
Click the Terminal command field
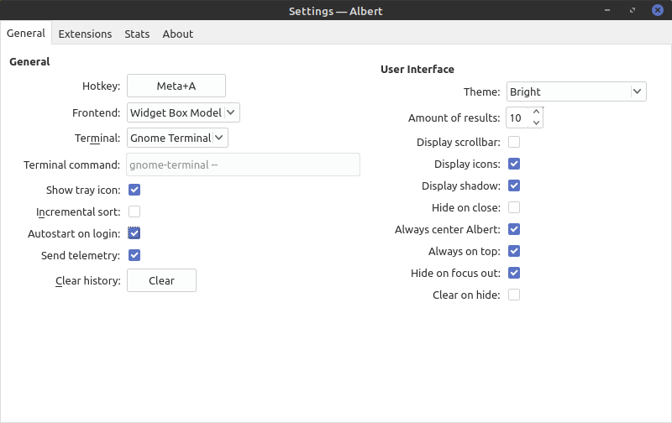pos(243,164)
